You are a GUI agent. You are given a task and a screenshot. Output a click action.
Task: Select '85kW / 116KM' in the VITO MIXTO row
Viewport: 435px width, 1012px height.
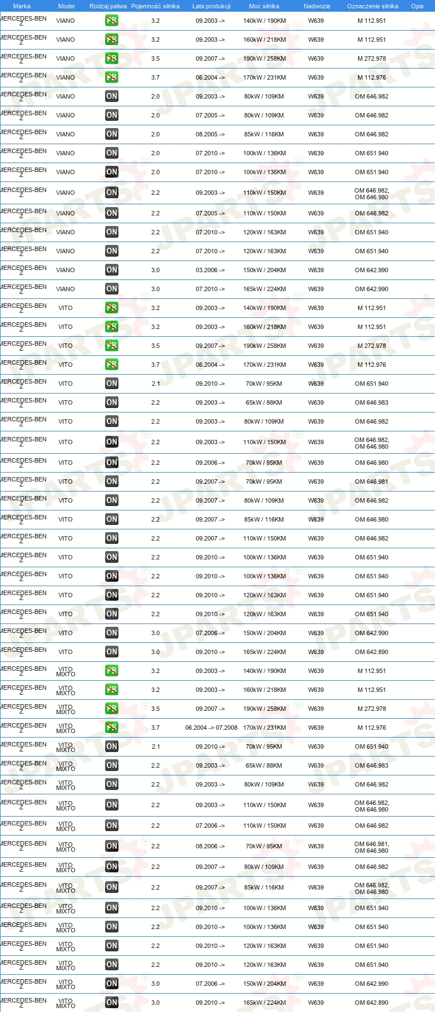click(x=264, y=887)
